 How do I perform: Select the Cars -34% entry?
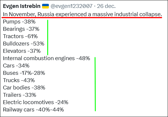pos(16,66)
